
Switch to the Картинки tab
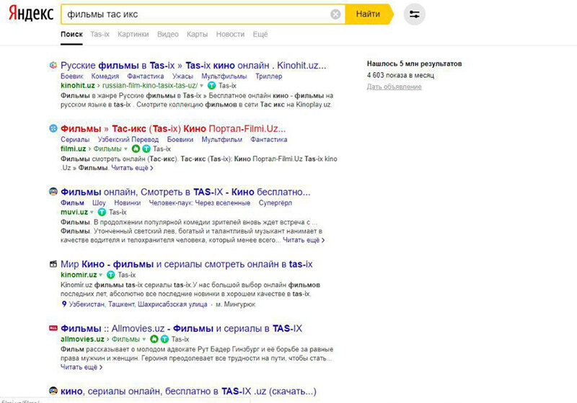tap(133, 34)
